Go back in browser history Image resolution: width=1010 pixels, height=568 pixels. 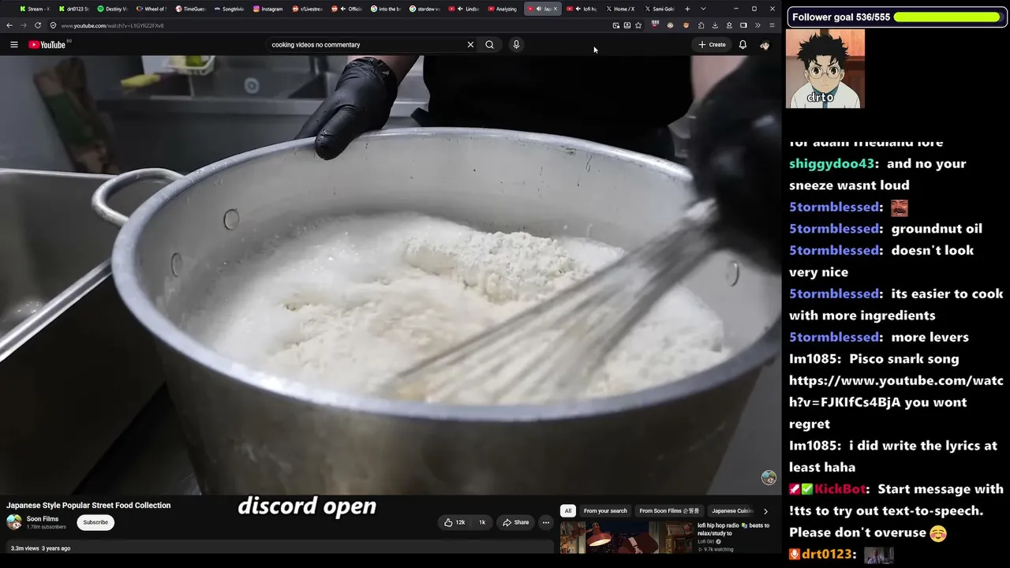[9, 25]
